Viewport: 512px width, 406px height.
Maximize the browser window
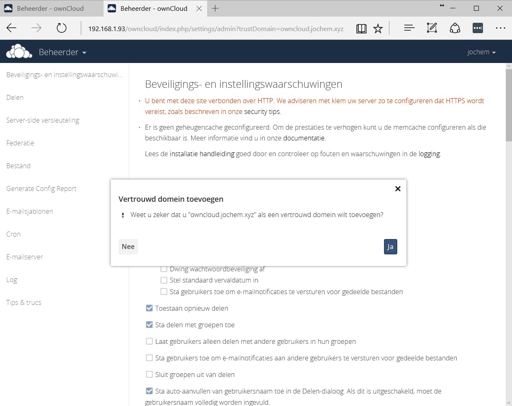[x=476, y=8]
